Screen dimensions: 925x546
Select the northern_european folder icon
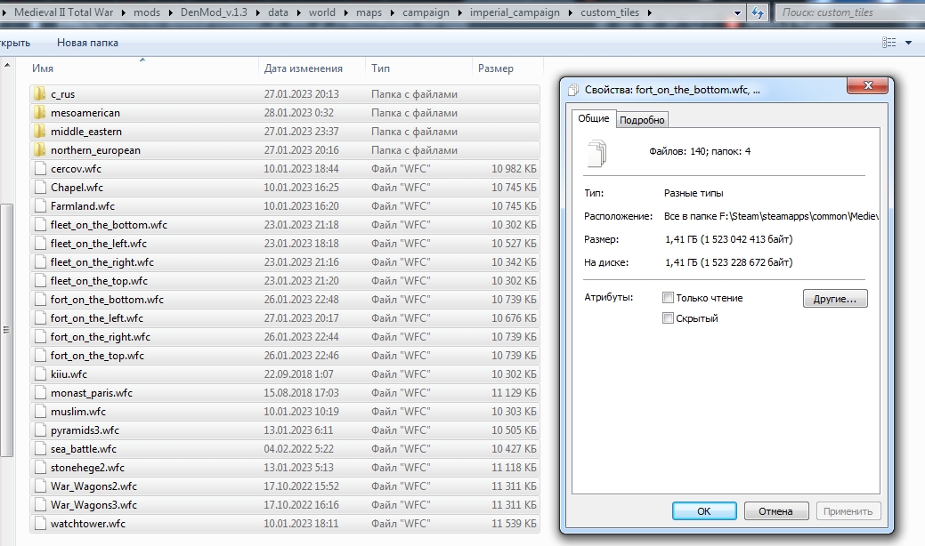click(39, 149)
